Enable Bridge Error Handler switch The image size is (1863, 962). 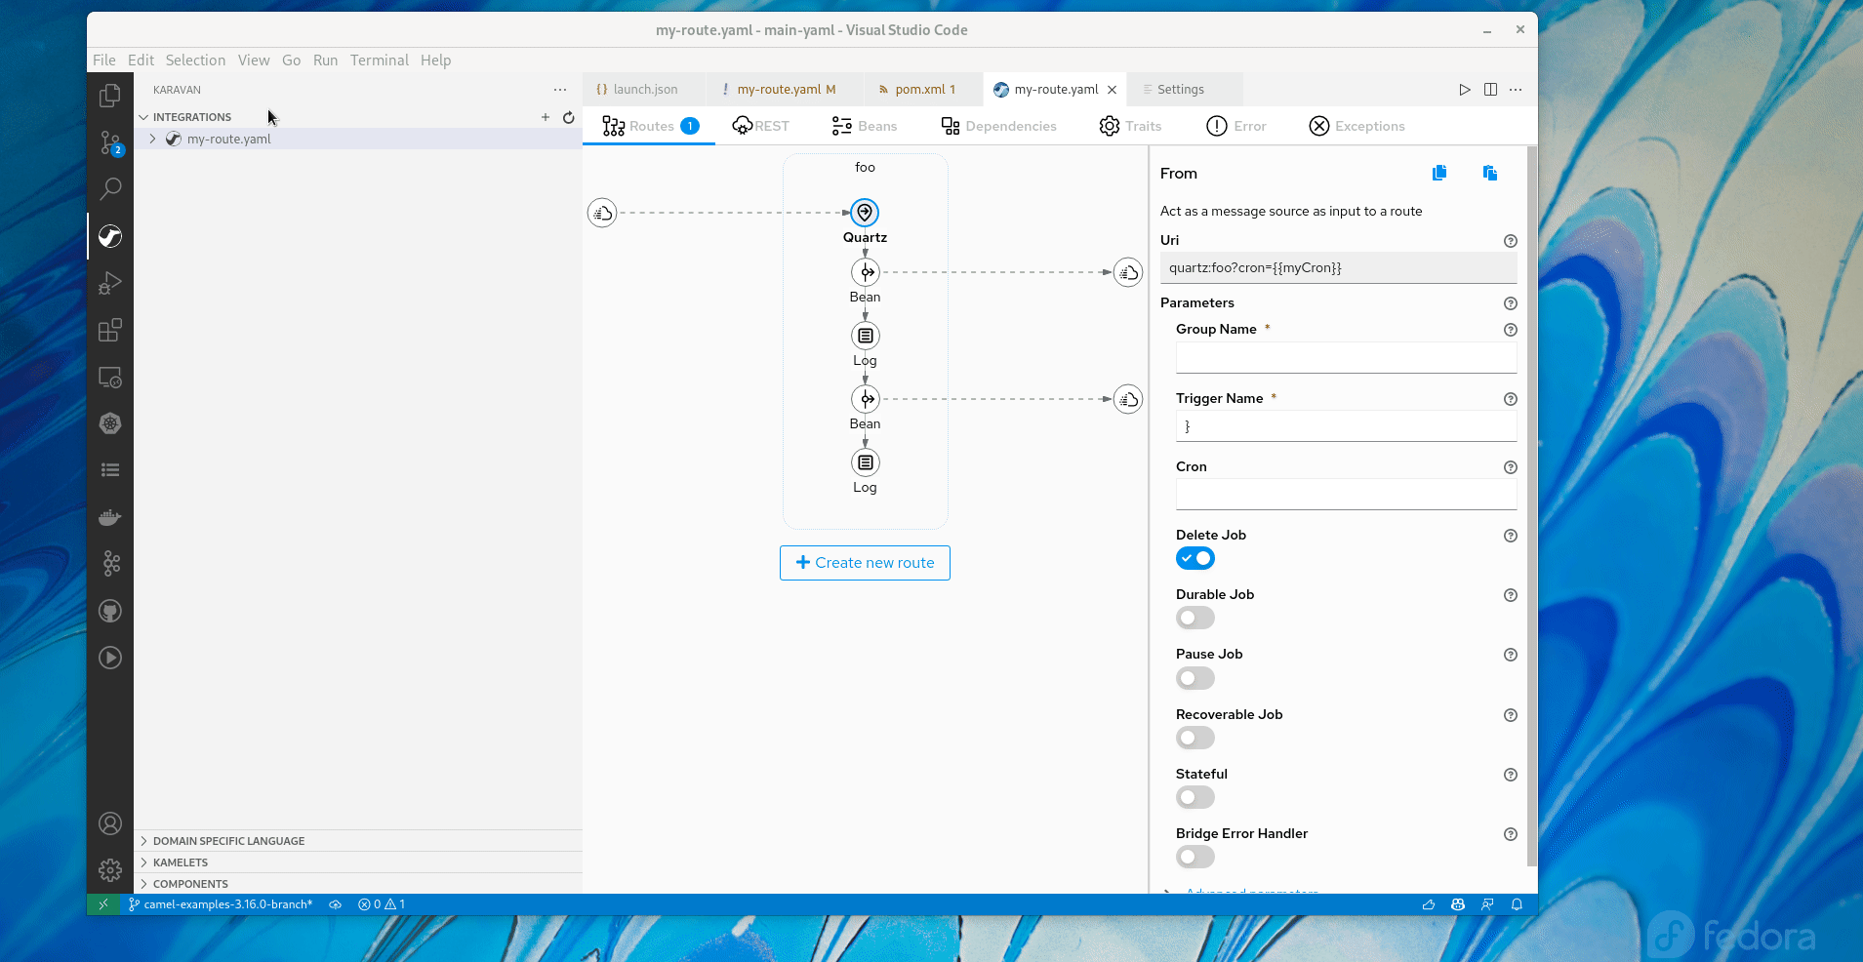pos(1195,857)
